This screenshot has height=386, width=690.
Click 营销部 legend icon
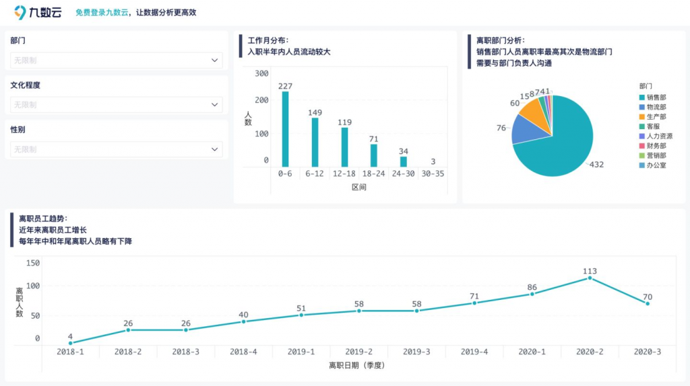click(641, 155)
